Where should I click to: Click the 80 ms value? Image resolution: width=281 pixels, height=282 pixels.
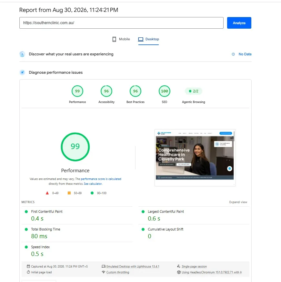[x=39, y=236]
